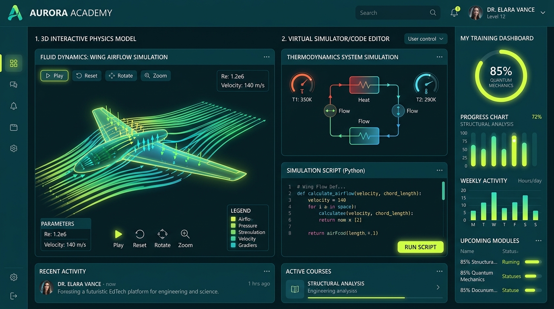Click the Structural Analysis course progress bar
Image resolution: width=554 pixels, height=309 pixels.
[375, 298]
